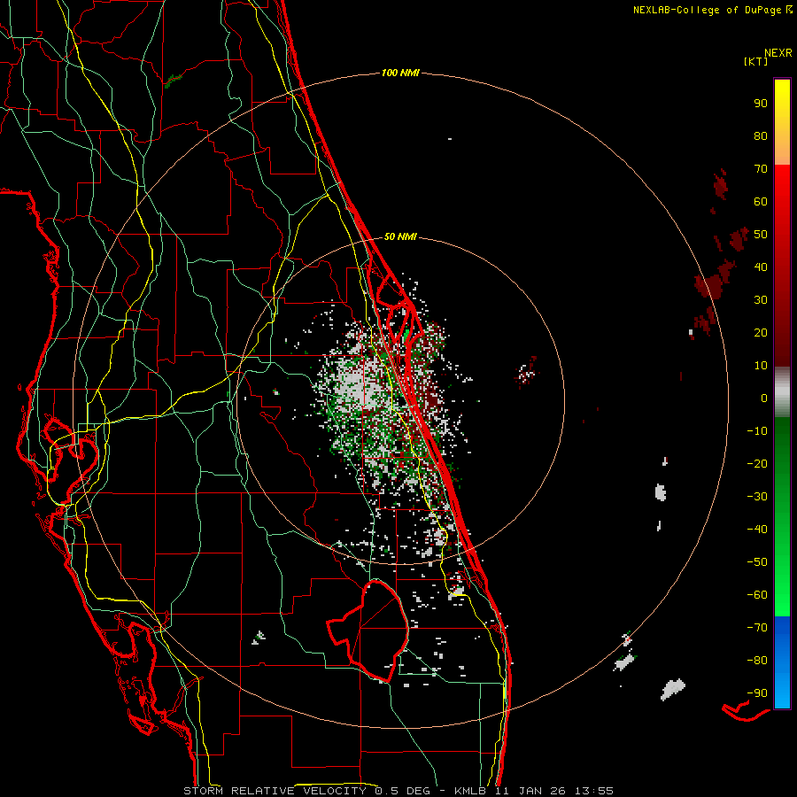Click the 30 value on velocity scale
This screenshot has width=797, height=797.
coord(761,300)
